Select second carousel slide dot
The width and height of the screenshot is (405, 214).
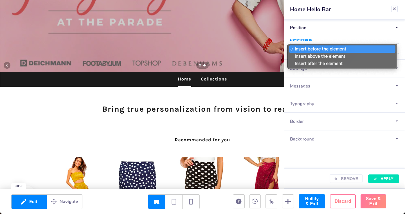[204, 65]
